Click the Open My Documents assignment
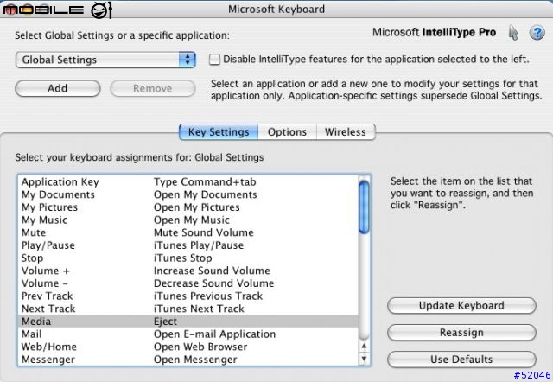This screenshot has height=382, width=553. tap(206, 194)
